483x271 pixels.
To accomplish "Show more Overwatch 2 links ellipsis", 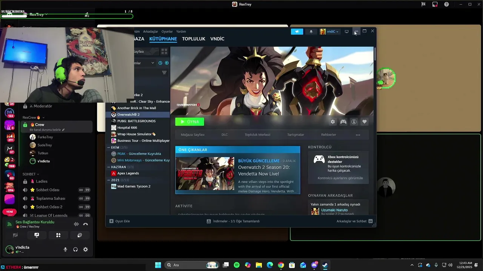I will (358, 135).
